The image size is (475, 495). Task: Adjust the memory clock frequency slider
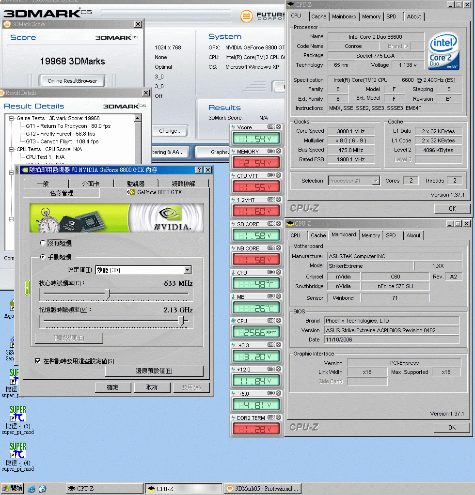(181, 321)
